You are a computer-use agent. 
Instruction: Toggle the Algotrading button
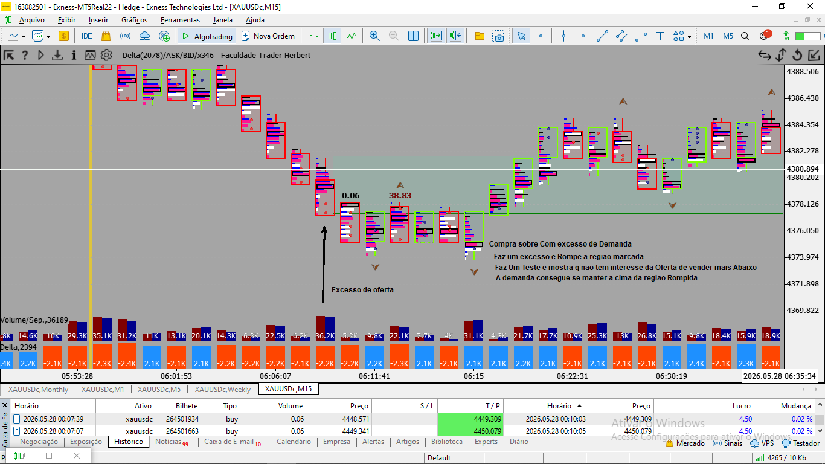tap(206, 36)
